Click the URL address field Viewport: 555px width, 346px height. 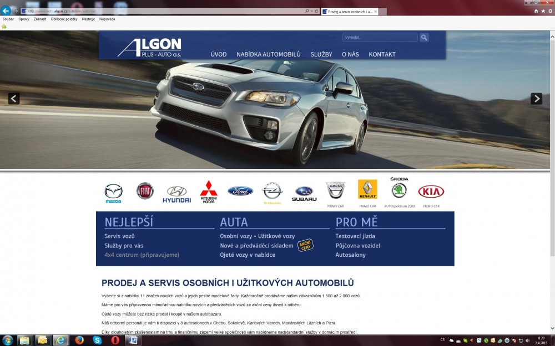tap(163, 11)
